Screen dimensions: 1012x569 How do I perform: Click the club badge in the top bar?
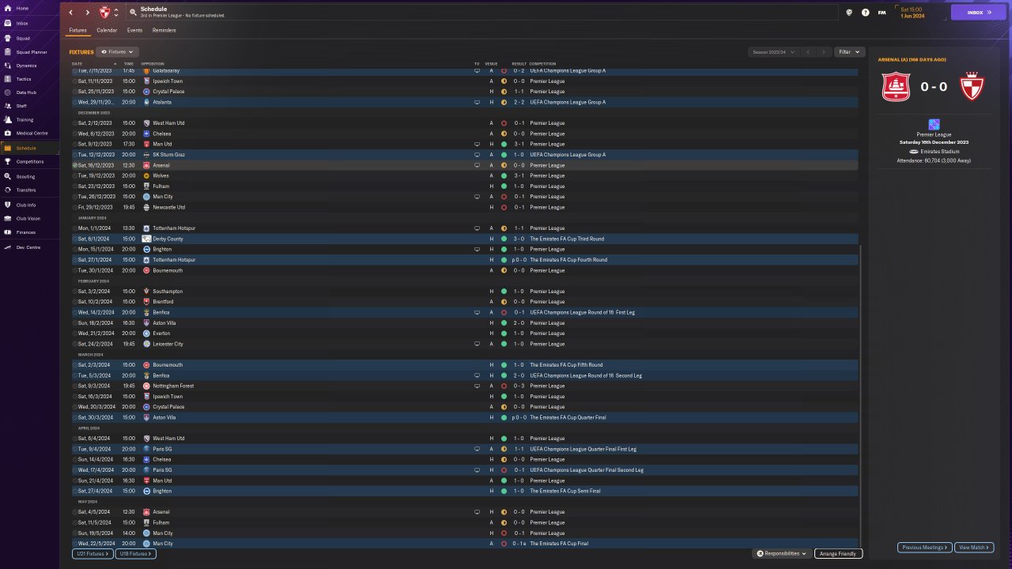coord(105,13)
